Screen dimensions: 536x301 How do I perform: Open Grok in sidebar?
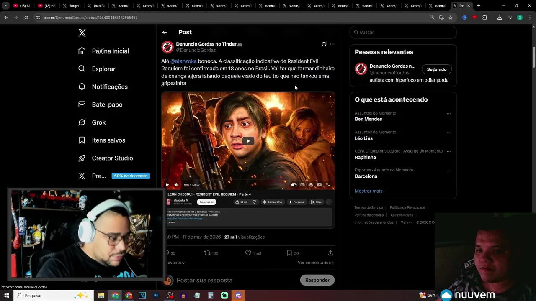pyautogui.click(x=92, y=122)
